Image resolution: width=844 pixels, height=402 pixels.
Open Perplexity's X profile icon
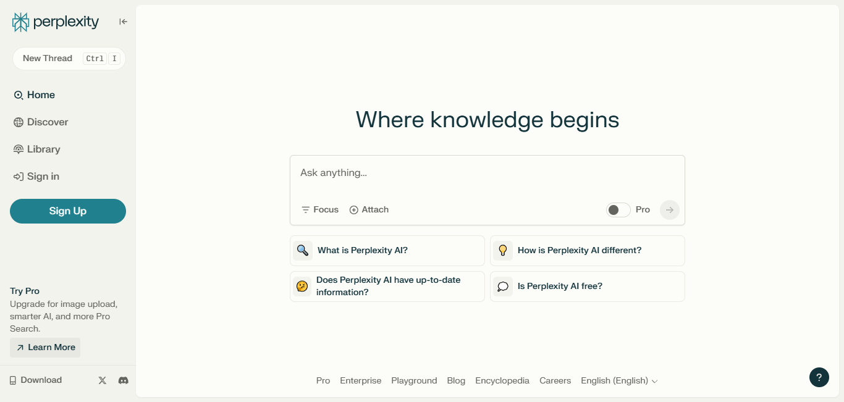103,380
